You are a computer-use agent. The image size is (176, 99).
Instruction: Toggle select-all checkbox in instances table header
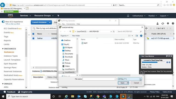coord(33,34)
